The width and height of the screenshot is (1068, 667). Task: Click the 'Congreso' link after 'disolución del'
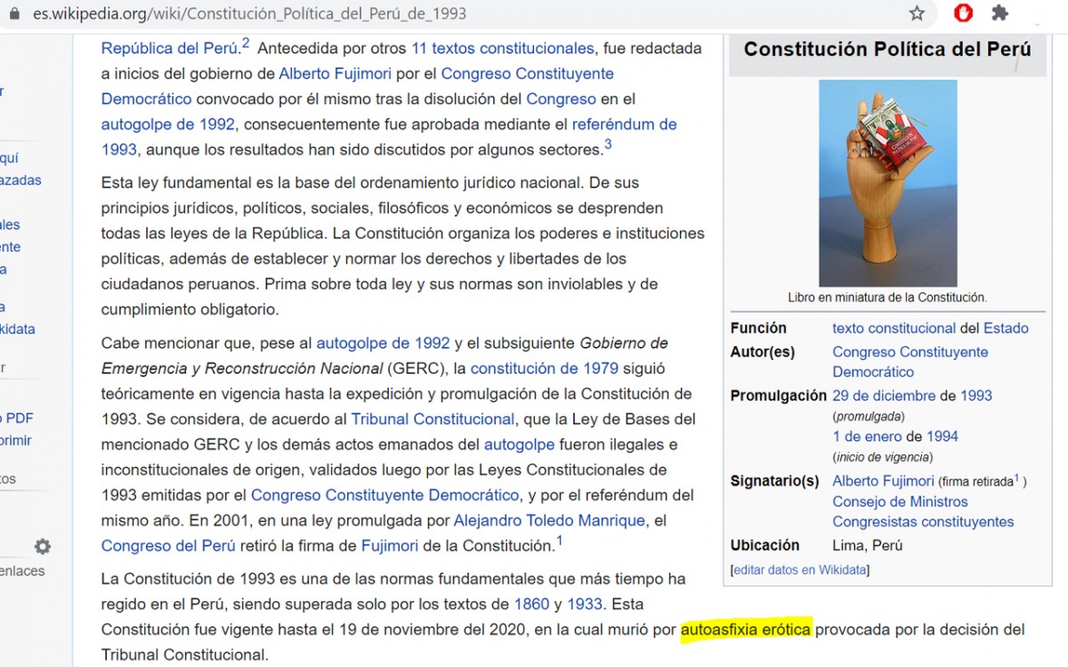561,99
